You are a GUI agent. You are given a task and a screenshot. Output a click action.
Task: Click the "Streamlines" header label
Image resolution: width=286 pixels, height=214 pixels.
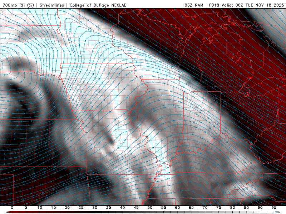tap(52, 5)
